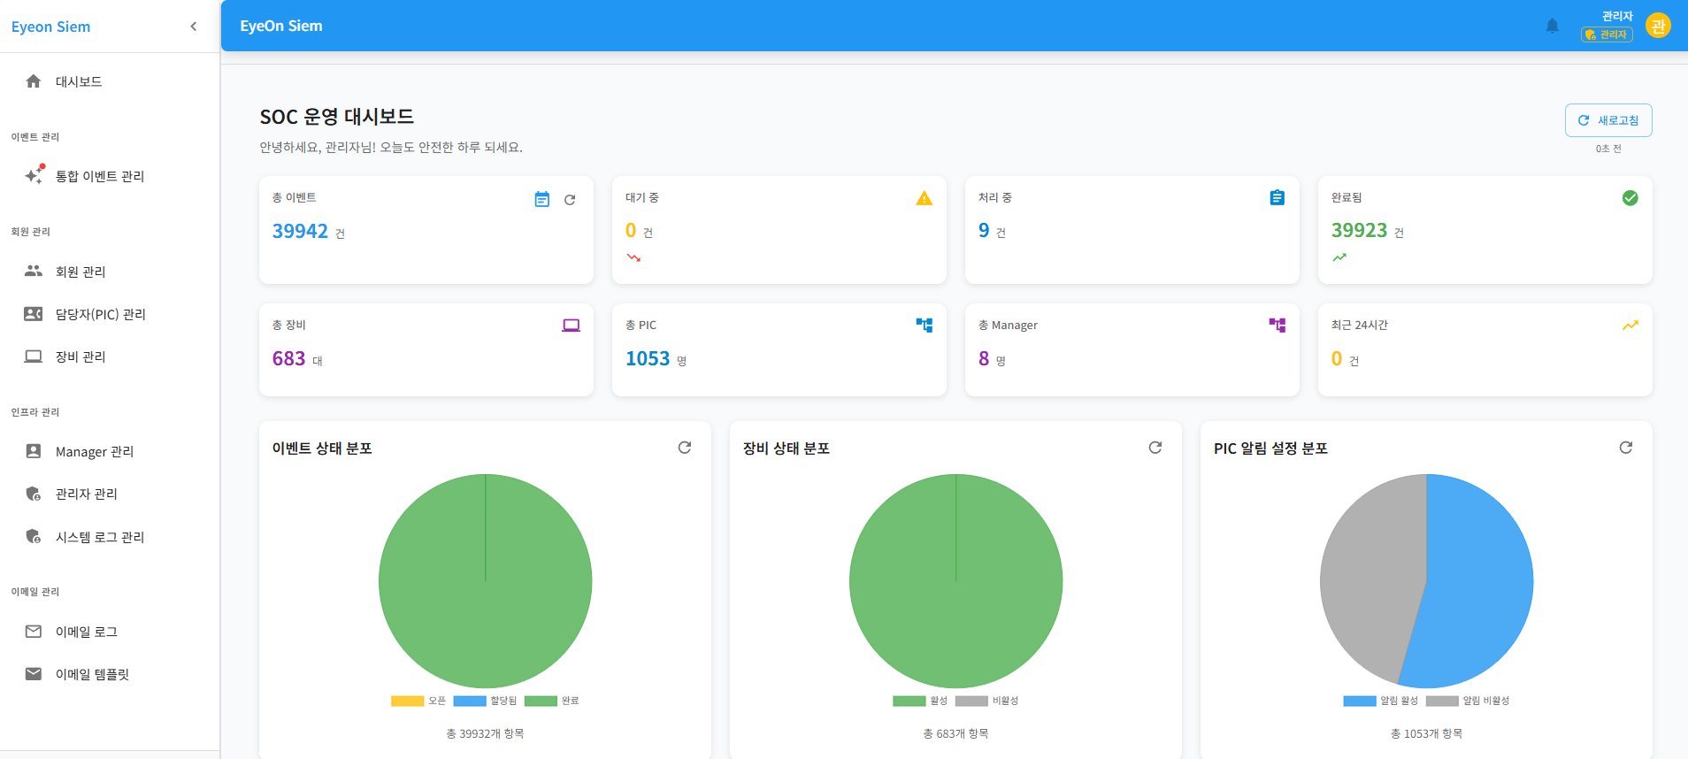Click the calendar icon in 총 이벤트 card

point(542,200)
